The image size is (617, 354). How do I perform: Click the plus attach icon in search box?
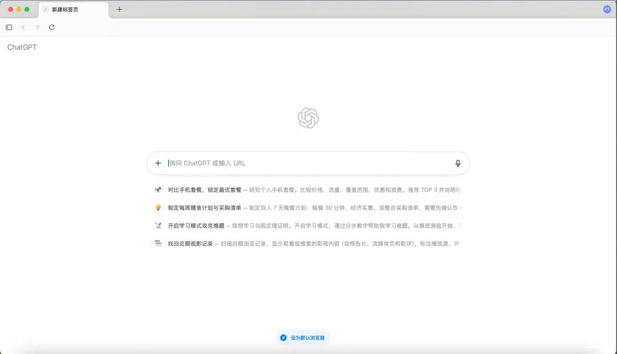[158, 163]
